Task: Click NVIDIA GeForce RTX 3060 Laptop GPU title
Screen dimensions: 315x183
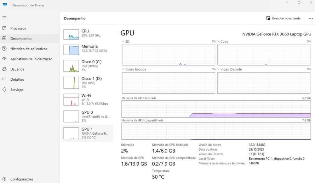Action: pos(277,34)
